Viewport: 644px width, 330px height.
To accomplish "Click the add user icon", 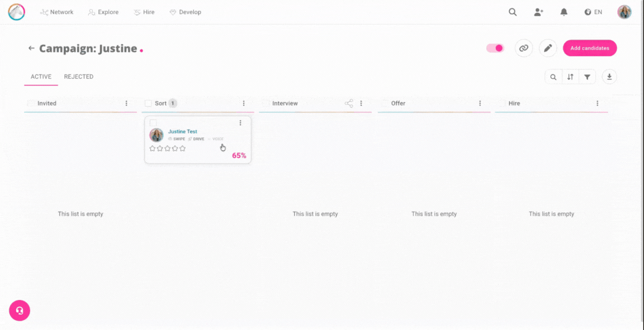I will [538, 12].
